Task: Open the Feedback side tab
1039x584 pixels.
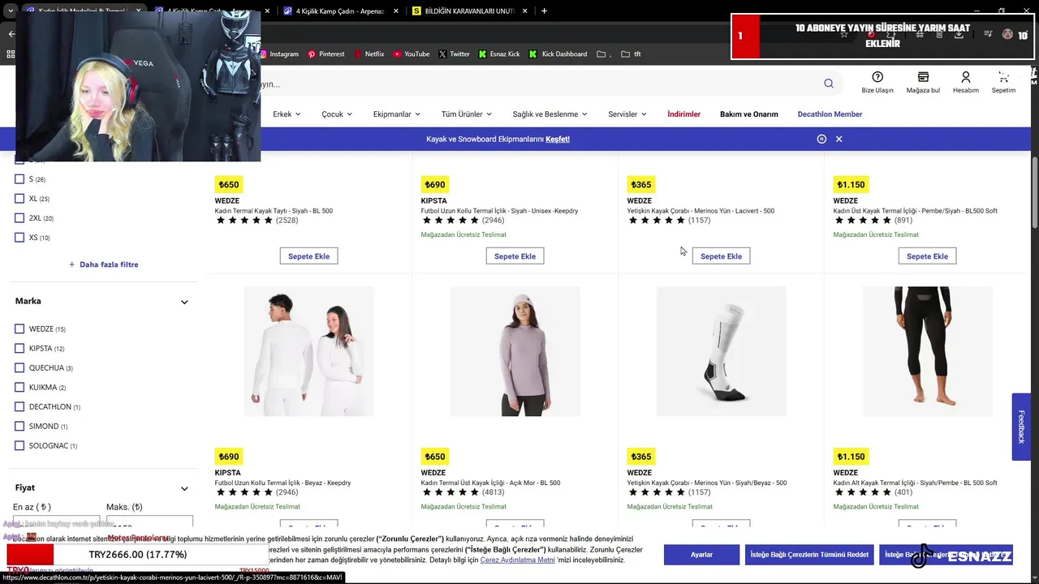Action: (x=1021, y=427)
